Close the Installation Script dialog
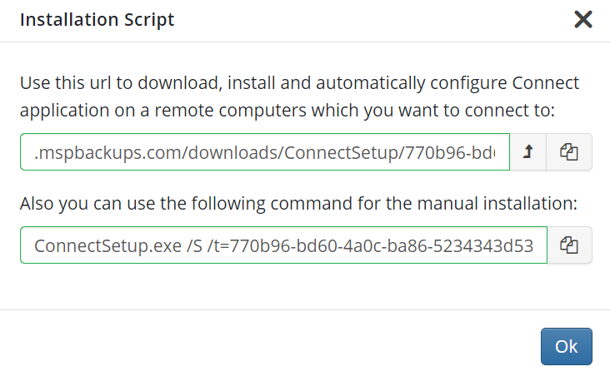This screenshot has height=376, width=610. [582, 20]
